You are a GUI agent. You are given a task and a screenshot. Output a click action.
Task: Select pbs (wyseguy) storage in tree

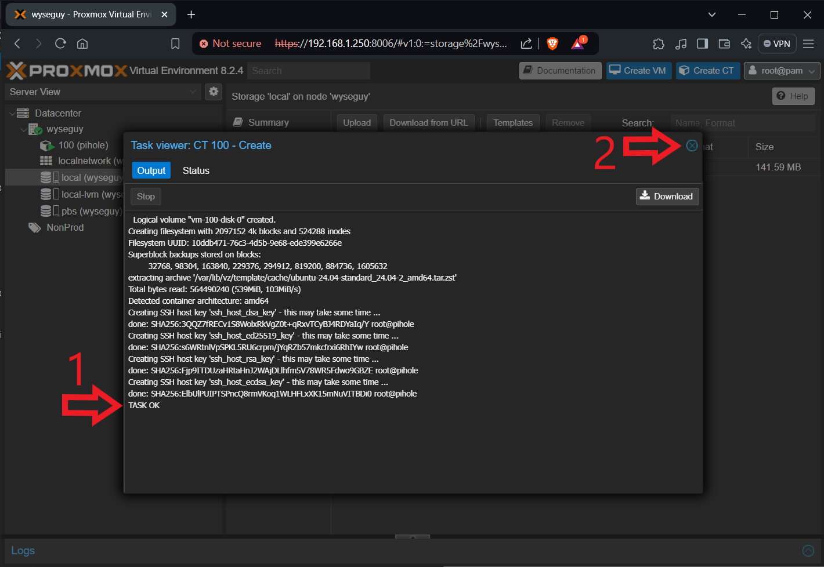tap(81, 211)
